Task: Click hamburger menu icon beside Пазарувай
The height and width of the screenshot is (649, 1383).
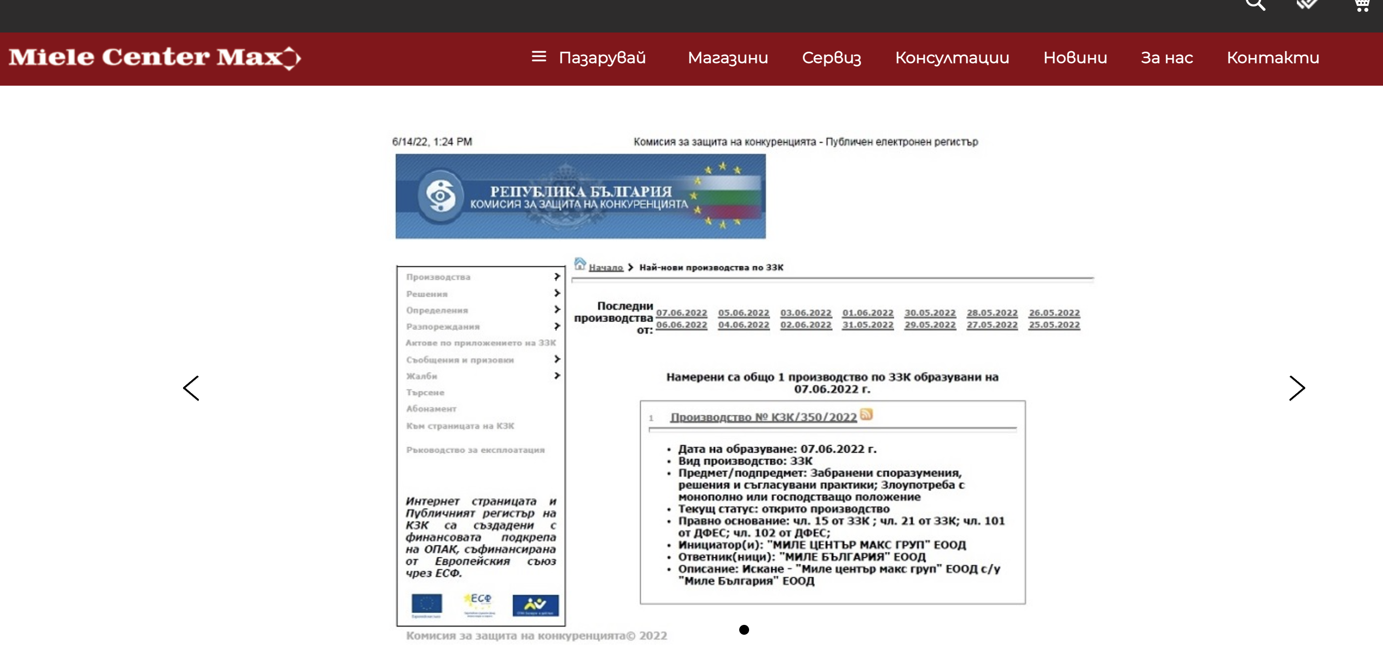Action: coord(538,57)
